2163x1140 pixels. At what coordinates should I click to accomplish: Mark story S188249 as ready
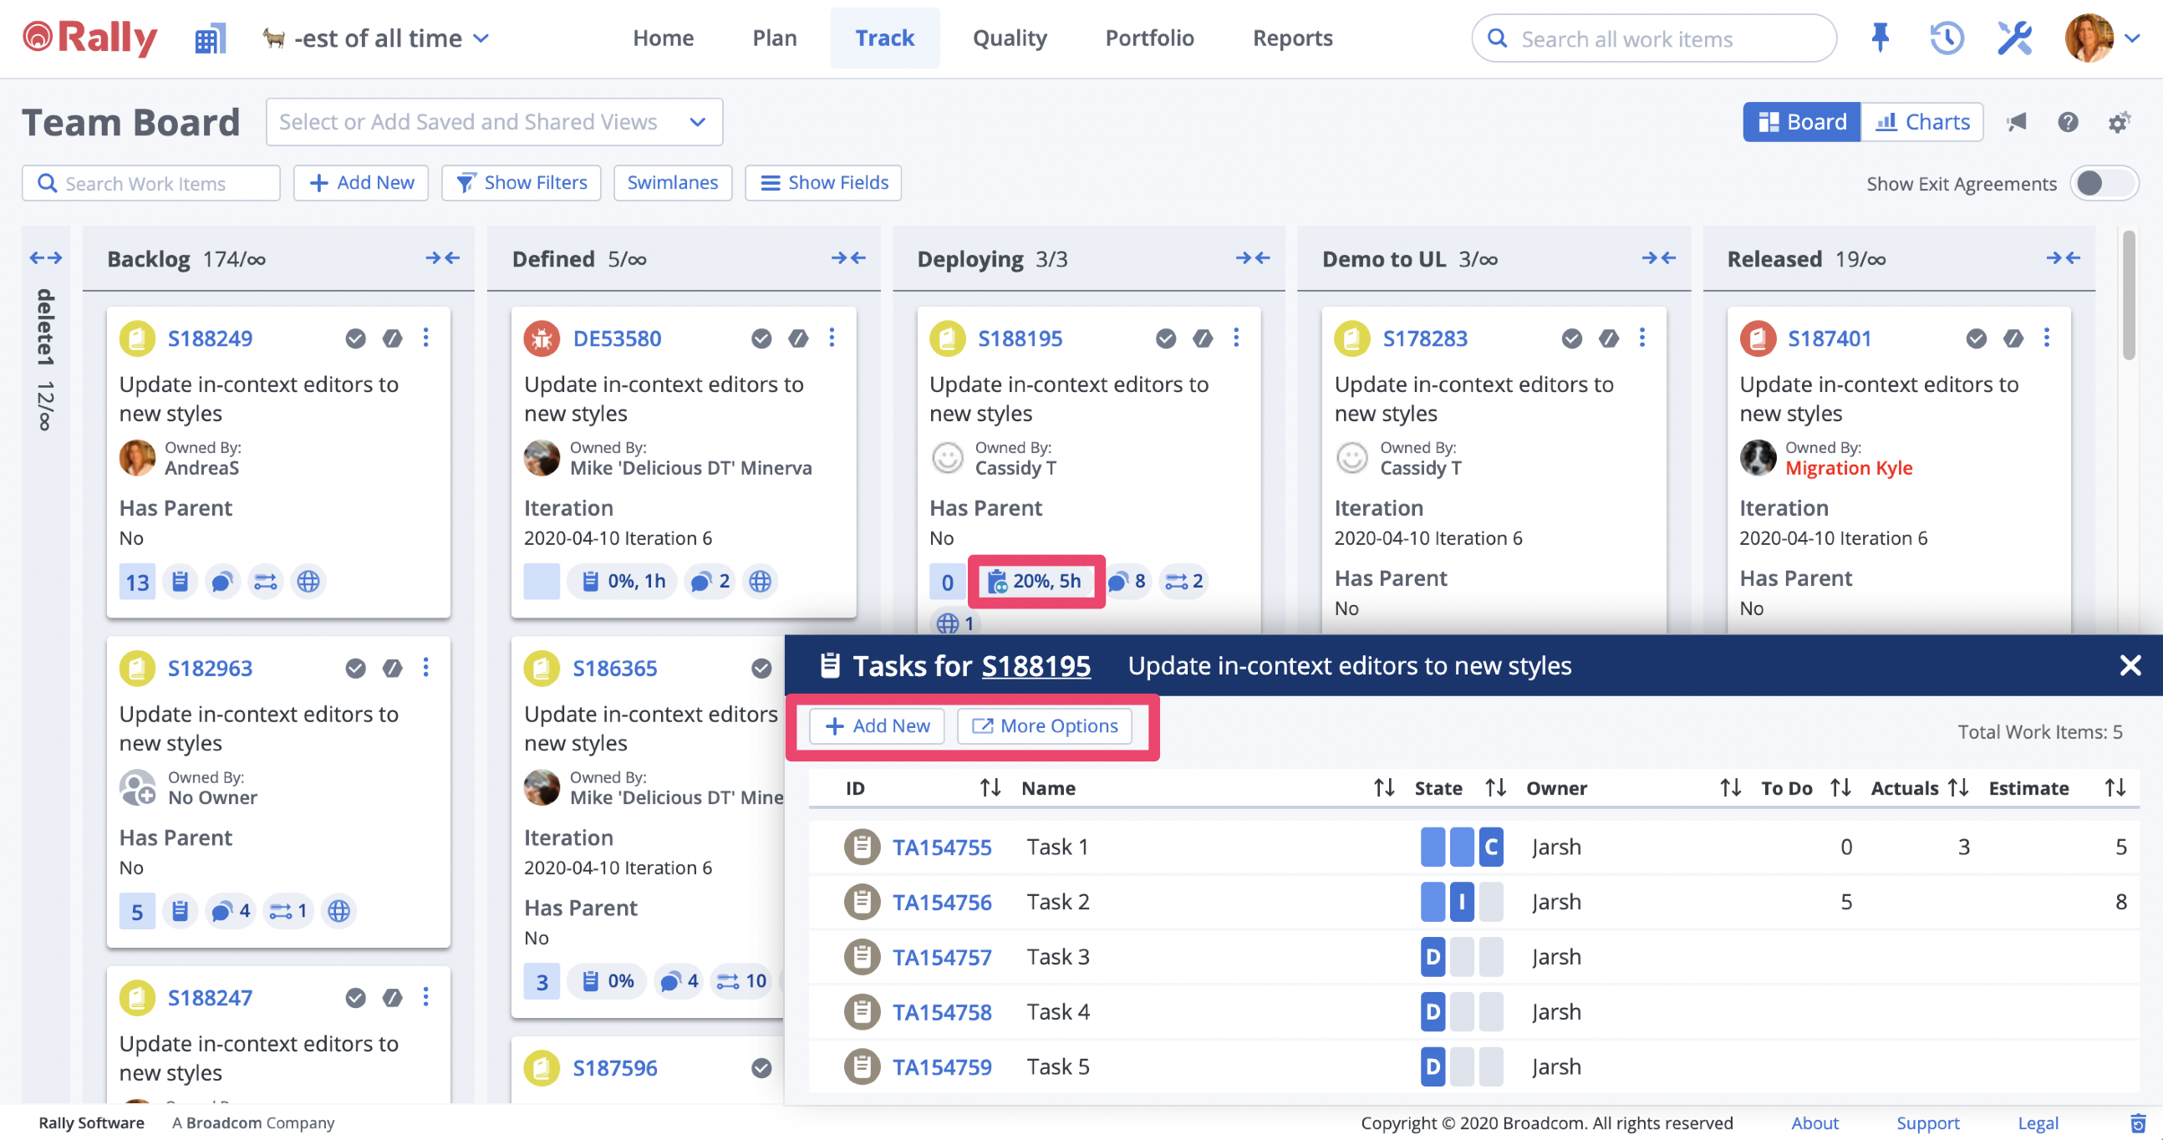[355, 338]
